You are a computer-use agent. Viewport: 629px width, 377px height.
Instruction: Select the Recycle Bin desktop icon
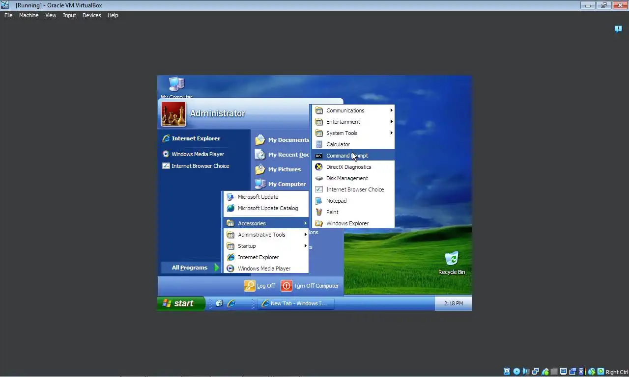452,263
